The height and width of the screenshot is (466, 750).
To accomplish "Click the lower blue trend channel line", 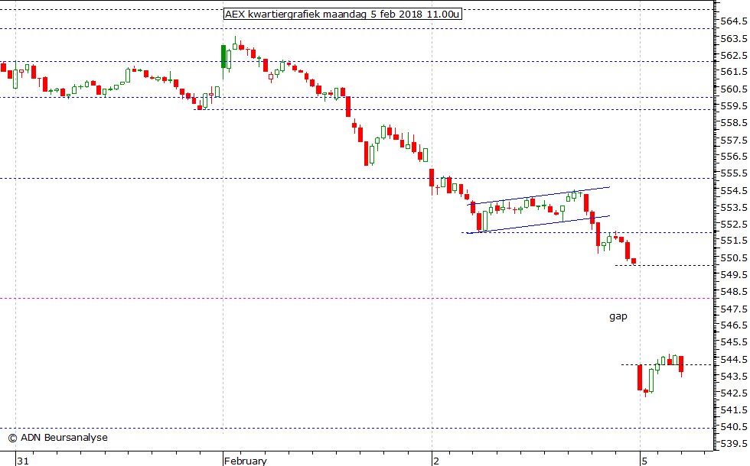I will (x=539, y=225).
